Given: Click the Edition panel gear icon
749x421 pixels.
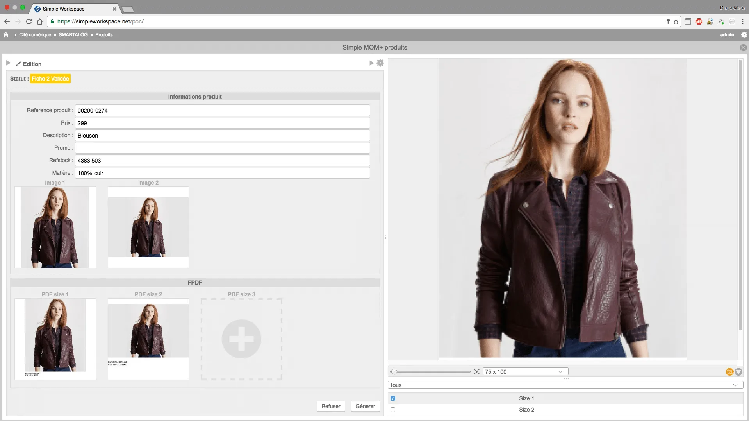Looking at the screenshot, I should point(380,63).
